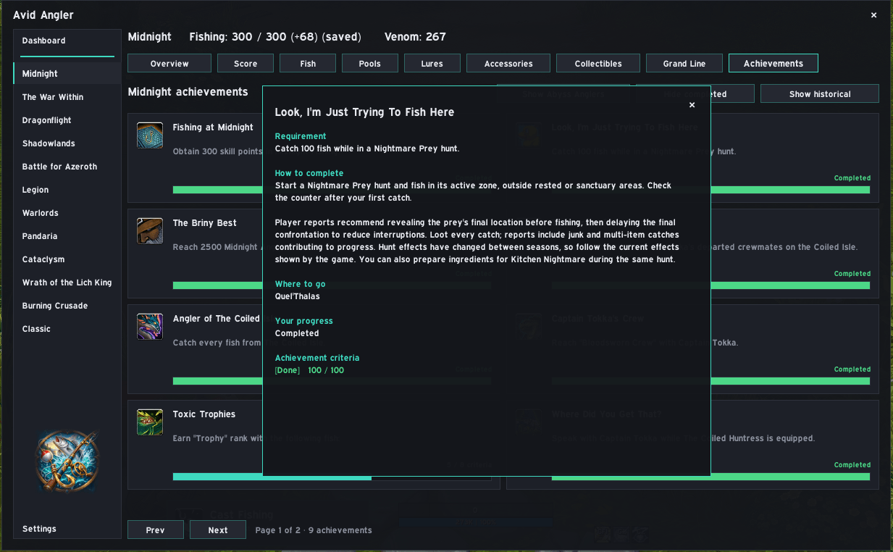Image resolution: width=893 pixels, height=552 pixels.
Task: Click the Toxic Trophies achievement icon
Action: click(x=150, y=422)
